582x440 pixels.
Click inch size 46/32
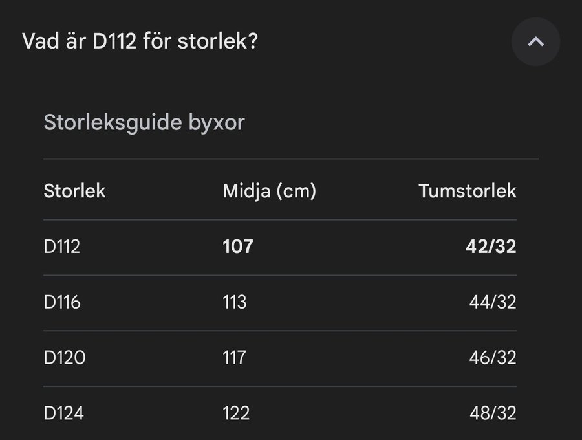coord(493,358)
